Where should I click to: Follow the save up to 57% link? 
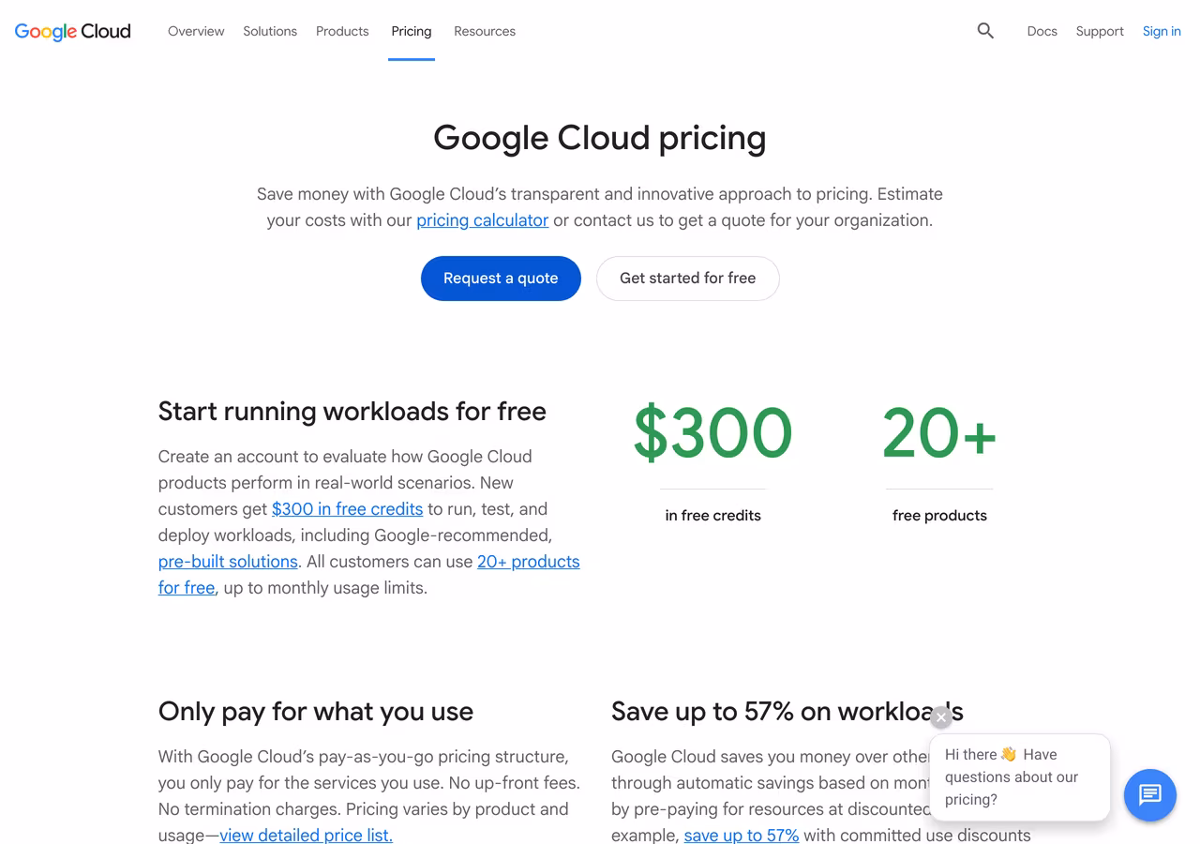[742, 835]
